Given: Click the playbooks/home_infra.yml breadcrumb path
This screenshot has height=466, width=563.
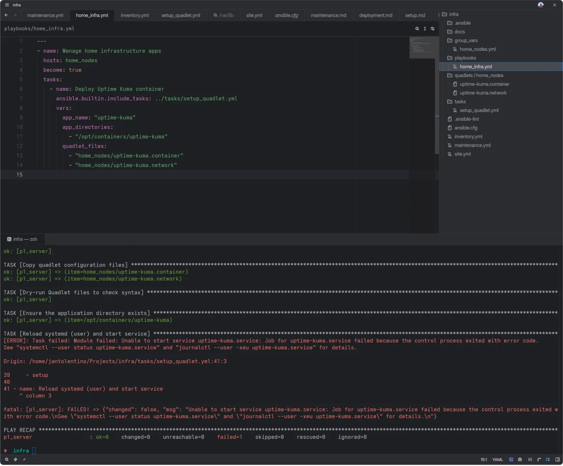Looking at the screenshot, I should [x=39, y=29].
